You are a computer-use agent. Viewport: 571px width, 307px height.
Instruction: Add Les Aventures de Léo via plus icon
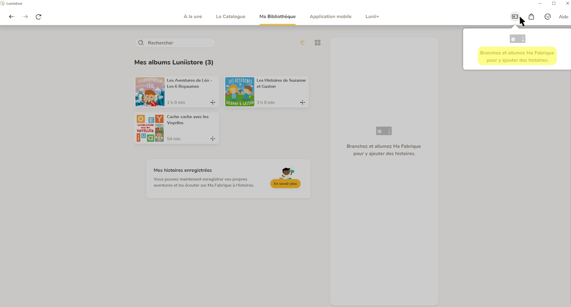[213, 102]
